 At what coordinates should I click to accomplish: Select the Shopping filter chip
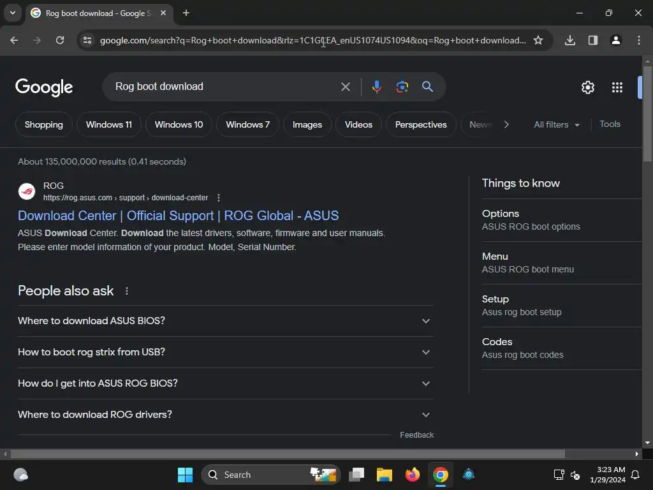coord(44,124)
